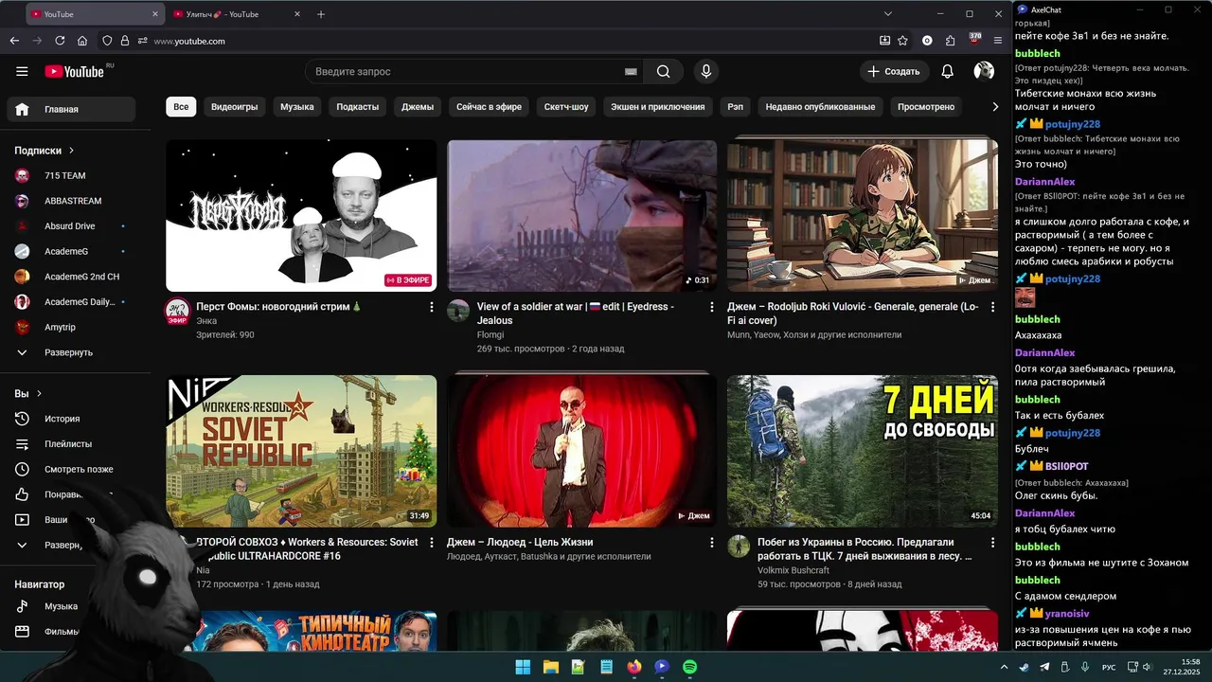Open options for Перст Фомы video

432,307
